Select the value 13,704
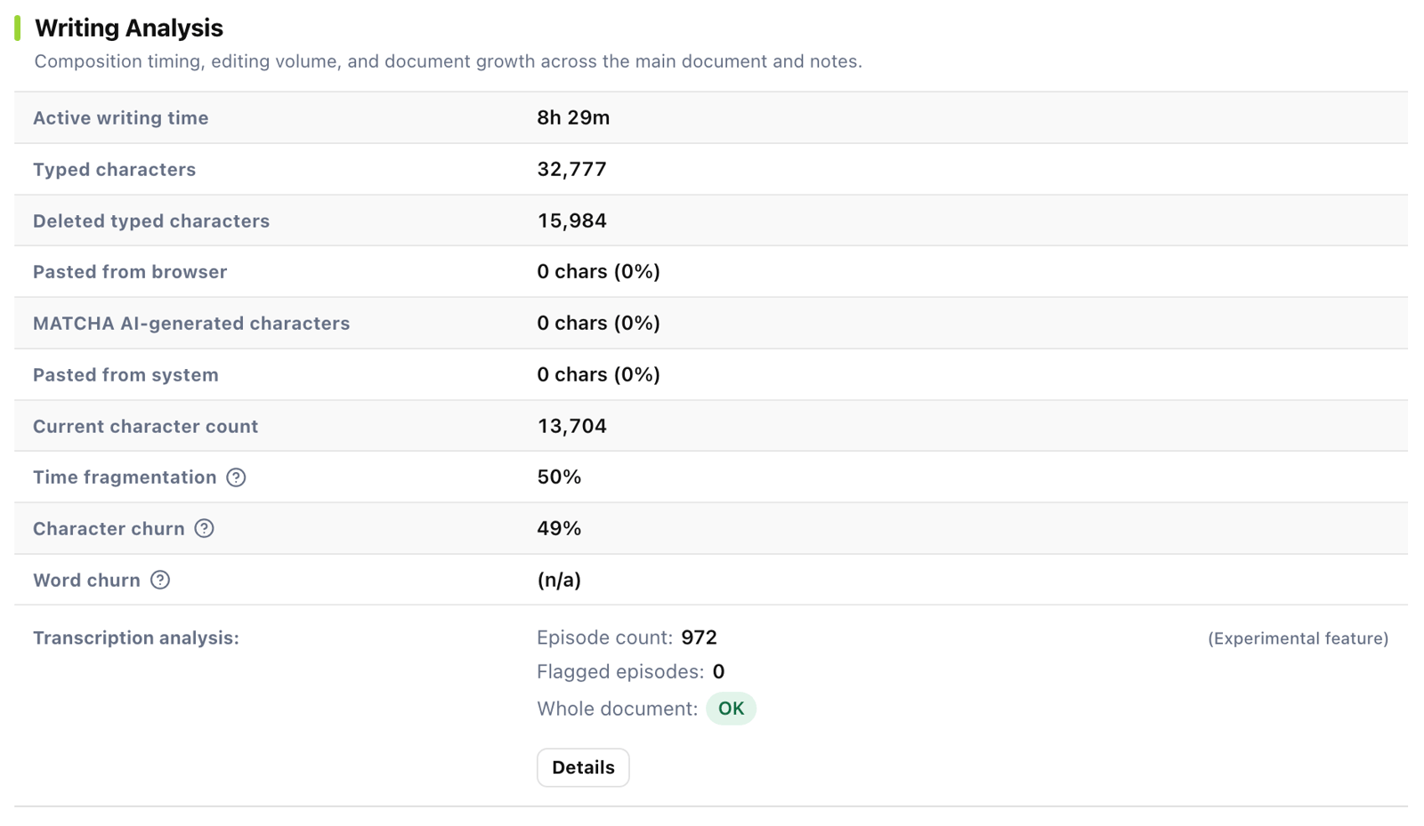Screen dimensions: 1424x826 click(x=571, y=427)
